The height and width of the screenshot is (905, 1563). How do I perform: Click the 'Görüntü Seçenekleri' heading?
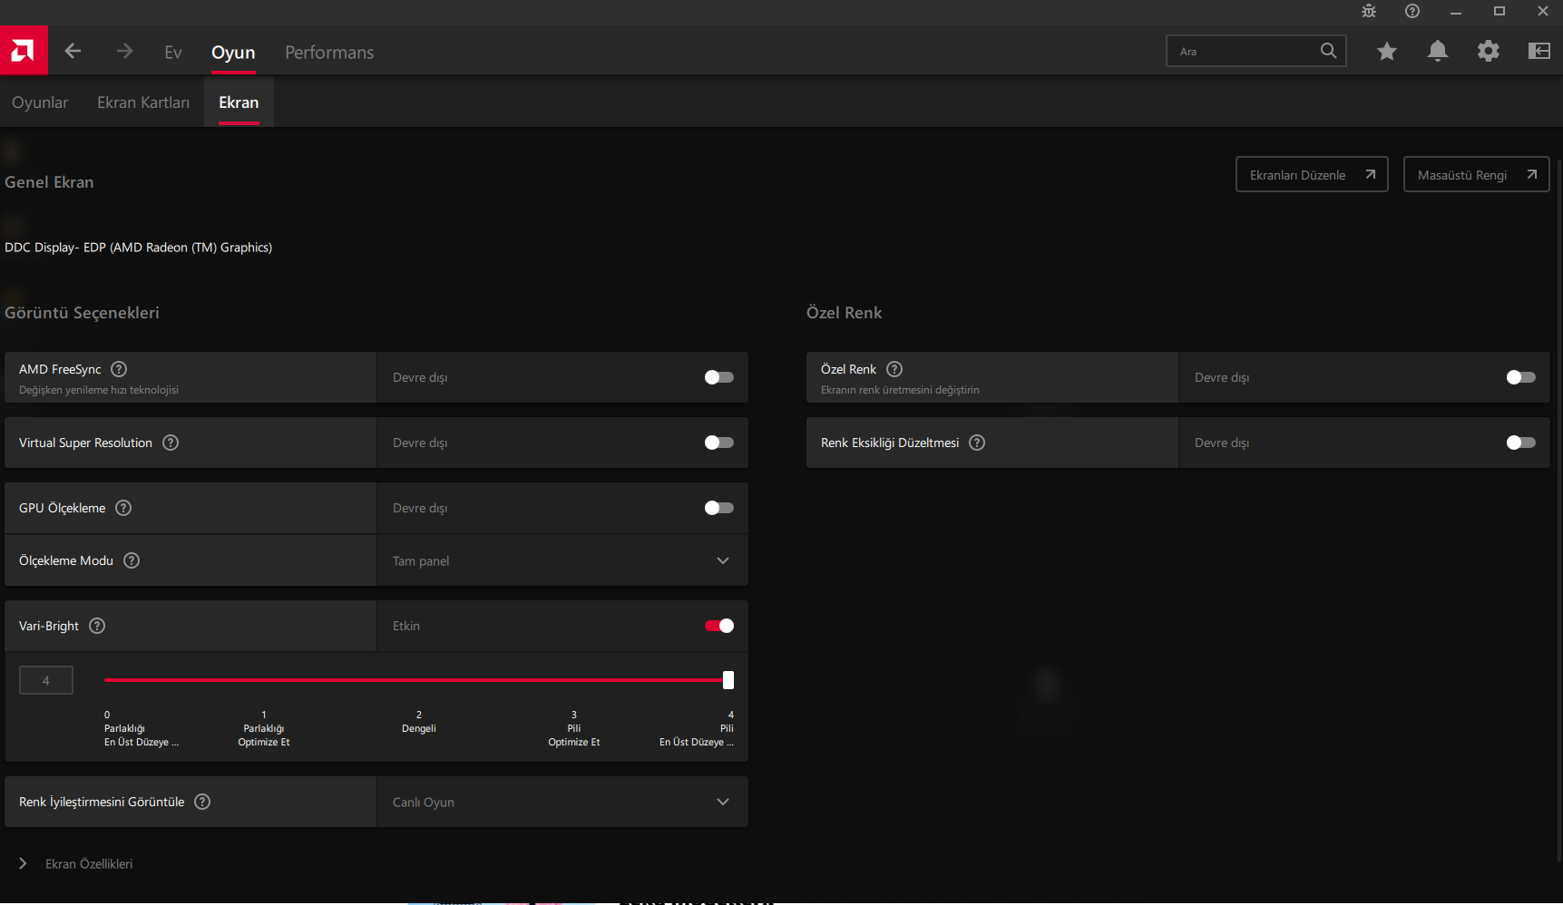coord(82,313)
